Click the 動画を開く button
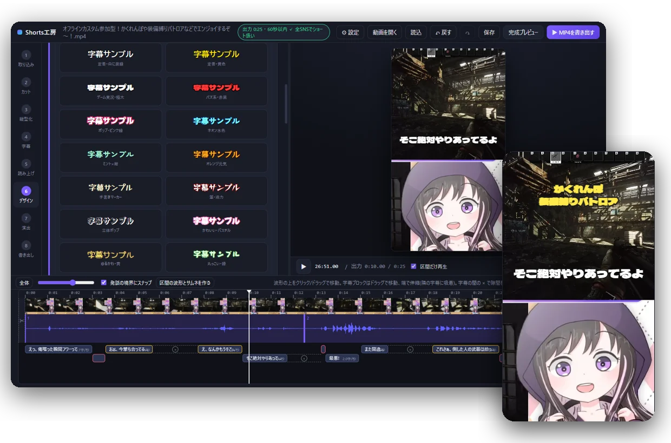The image size is (671, 443). 385,32
